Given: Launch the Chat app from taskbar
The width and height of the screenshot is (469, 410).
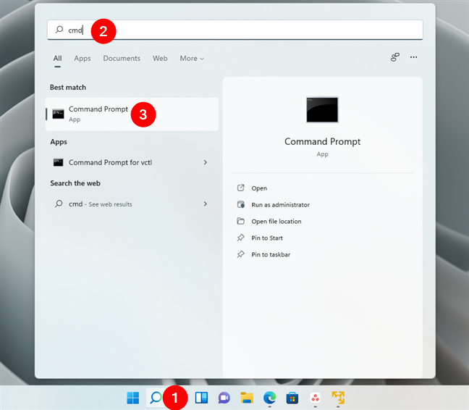Looking at the screenshot, I should tap(224, 397).
